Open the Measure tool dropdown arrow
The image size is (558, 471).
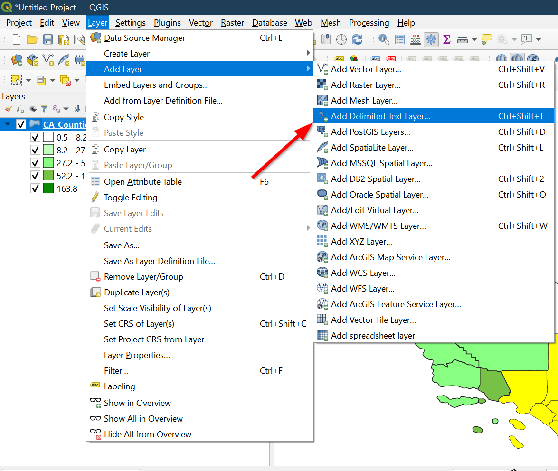point(474,39)
